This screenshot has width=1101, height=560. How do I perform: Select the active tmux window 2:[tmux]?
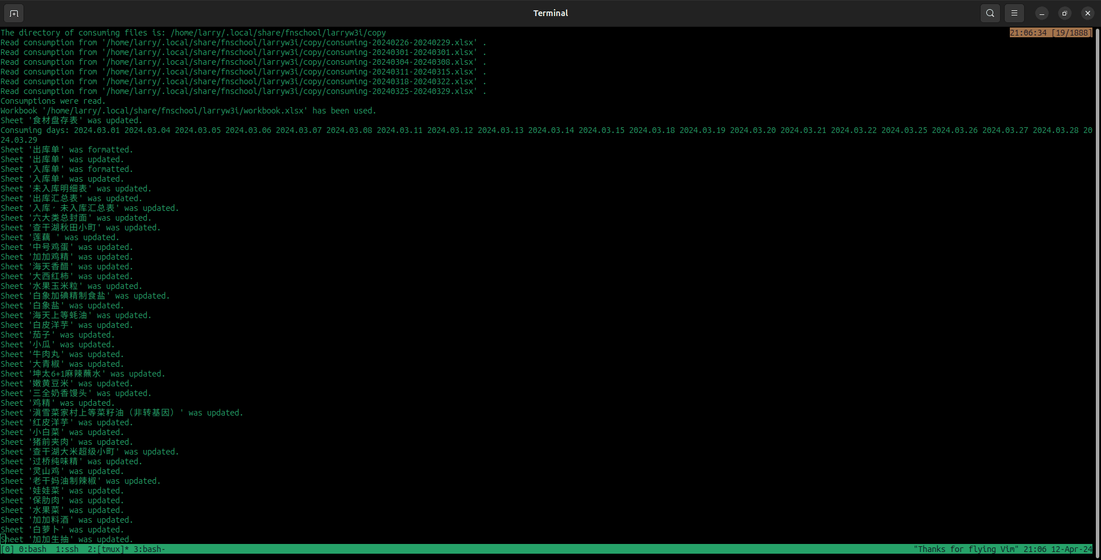pyautogui.click(x=106, y=549)
